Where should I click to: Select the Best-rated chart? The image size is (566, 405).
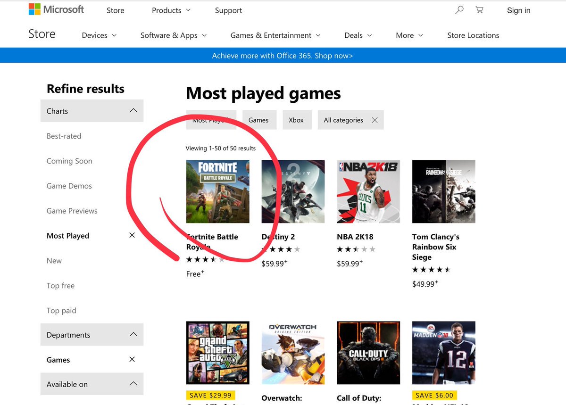[64, 136]
